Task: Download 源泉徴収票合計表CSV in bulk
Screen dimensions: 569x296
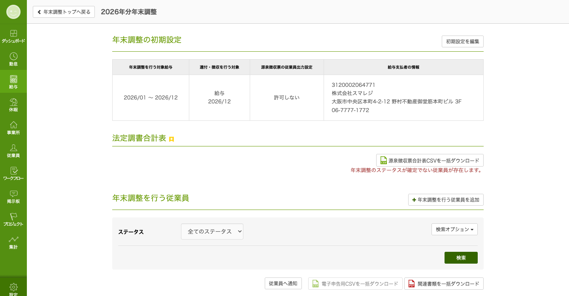Action: click(430, 160)
